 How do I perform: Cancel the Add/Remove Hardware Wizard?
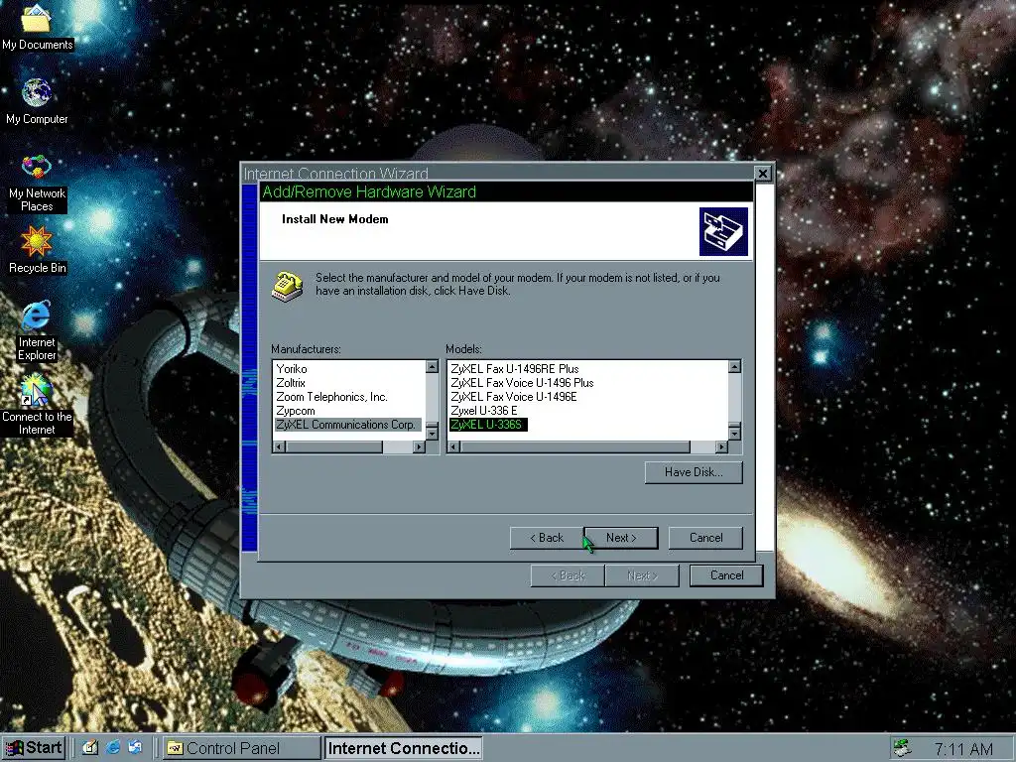pos(705,538)
